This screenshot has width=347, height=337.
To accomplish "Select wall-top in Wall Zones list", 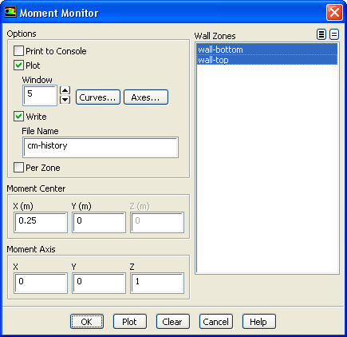I will click(267, 60).
